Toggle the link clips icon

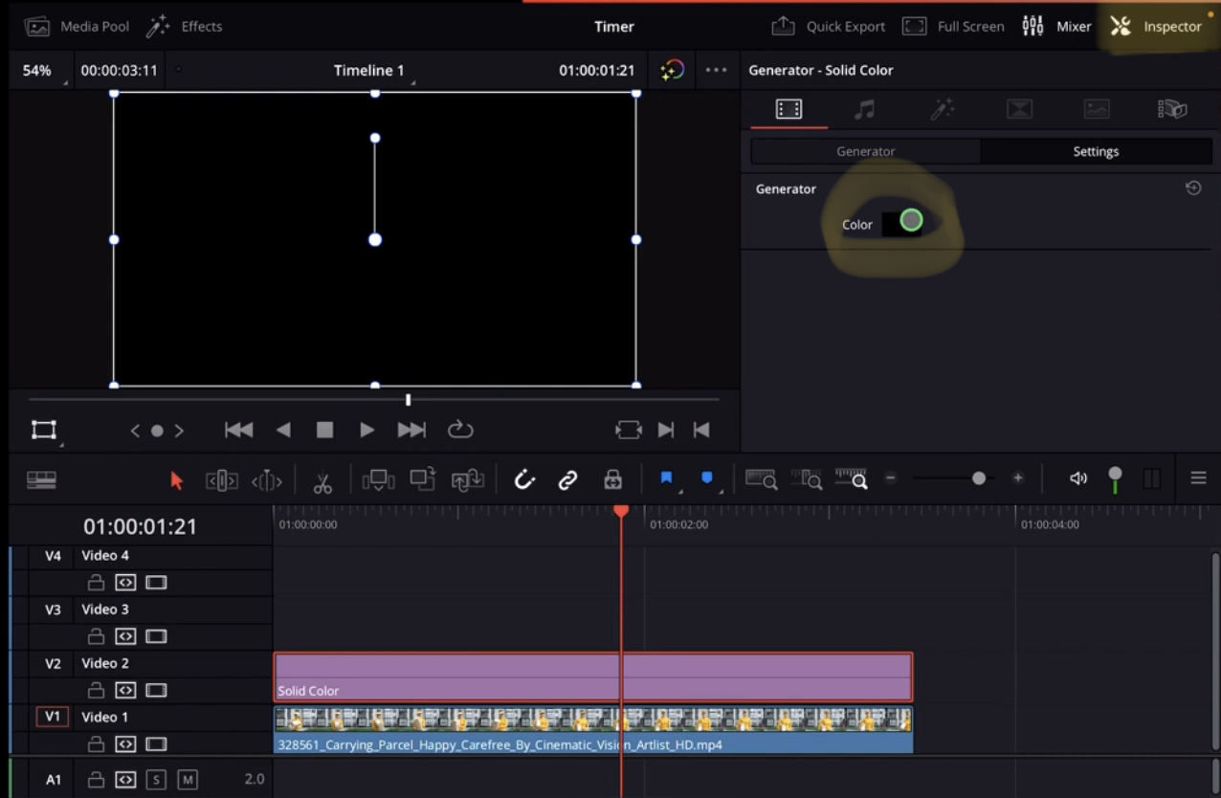pyautogui.click(x=567, y=479)
